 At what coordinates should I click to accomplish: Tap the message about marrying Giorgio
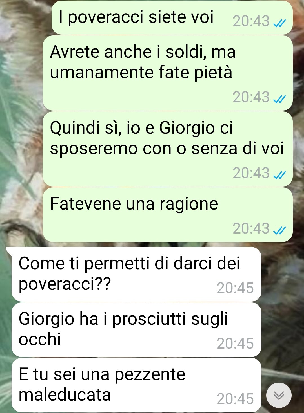[168, 149]
